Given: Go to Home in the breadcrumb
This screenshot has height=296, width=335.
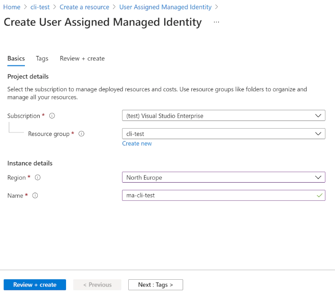Looking at the screenshot, I should (x=12, y=7).
